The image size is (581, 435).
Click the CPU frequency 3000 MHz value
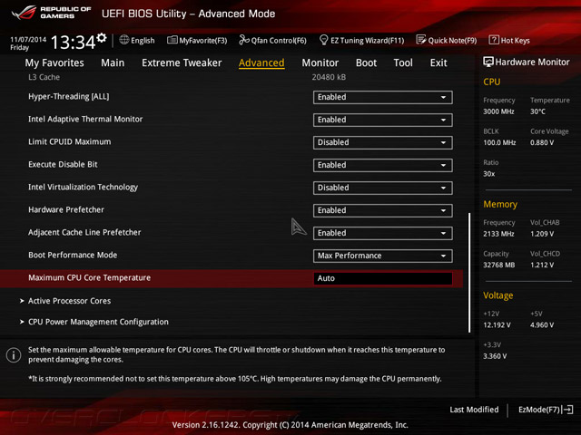(498, 111)
